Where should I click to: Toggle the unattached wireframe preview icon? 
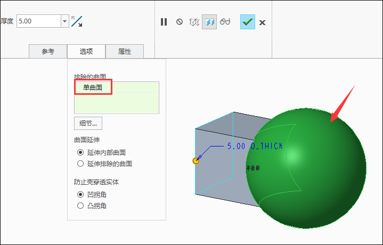pos(194,22)
